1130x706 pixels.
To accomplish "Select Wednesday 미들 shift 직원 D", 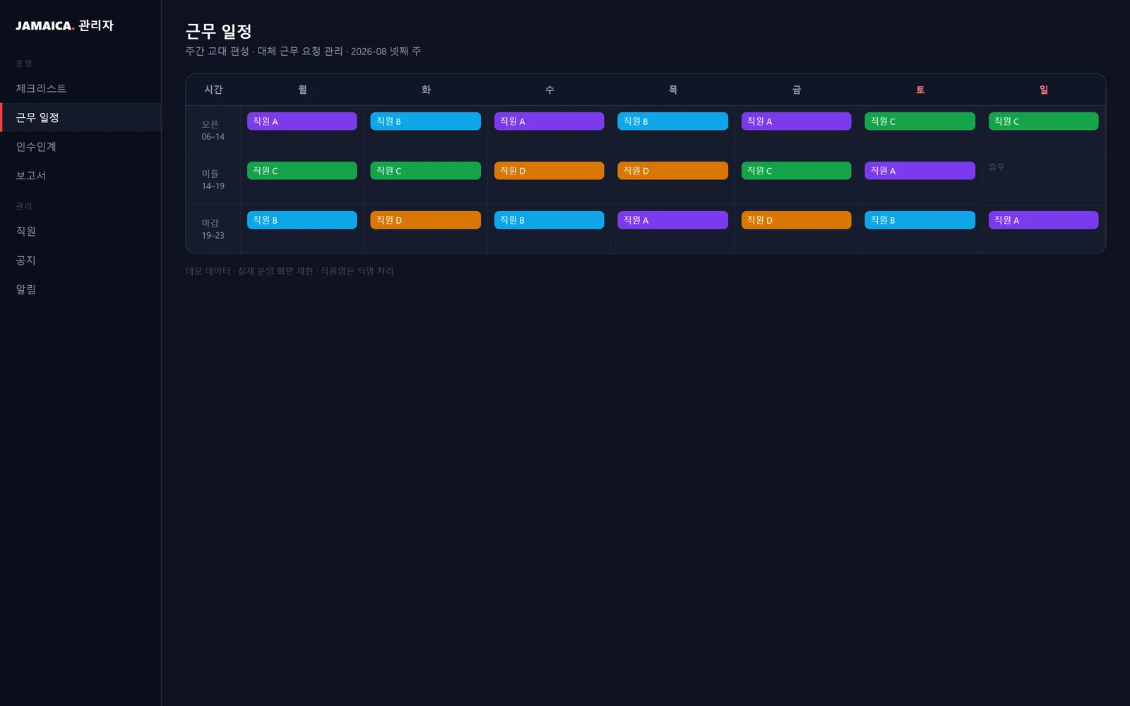I will 549,171.
